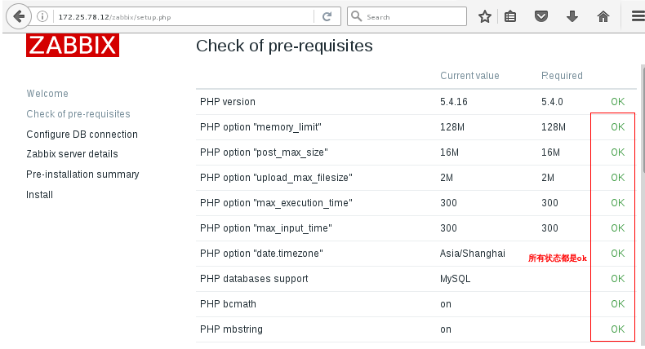Select the Welcome setup step
Screen dimensions: 645x349
coord(47,94)
